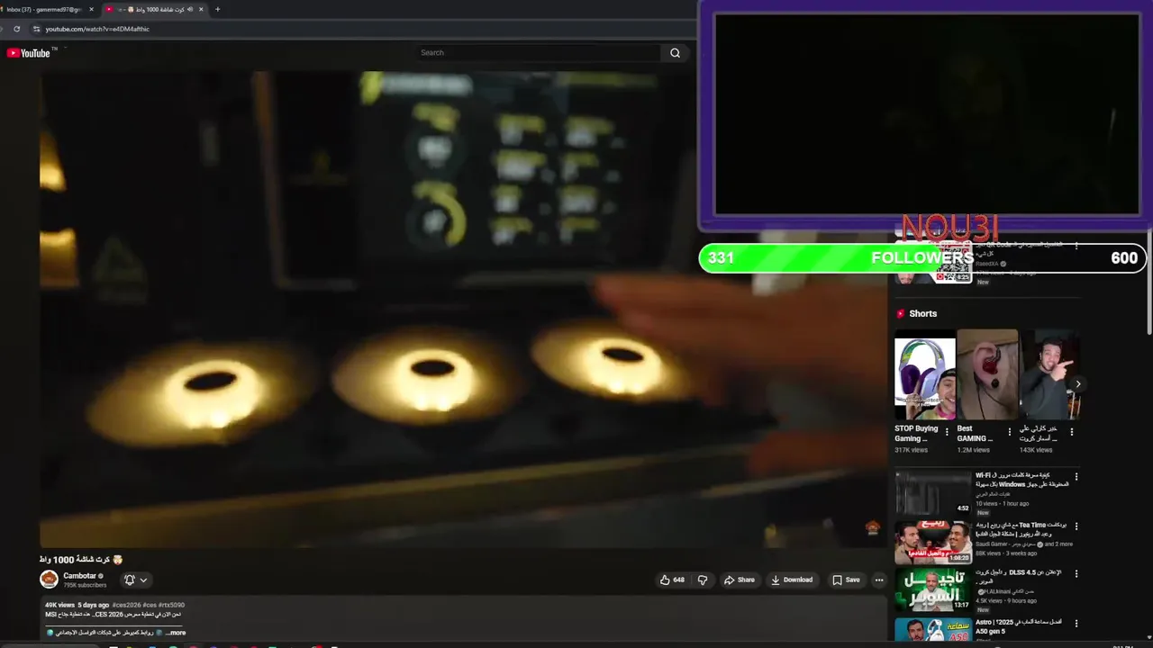This screenshot has width=1153, height=648.
Task: Click the #rtx5090 hashtag
Action: click(171, 605)
